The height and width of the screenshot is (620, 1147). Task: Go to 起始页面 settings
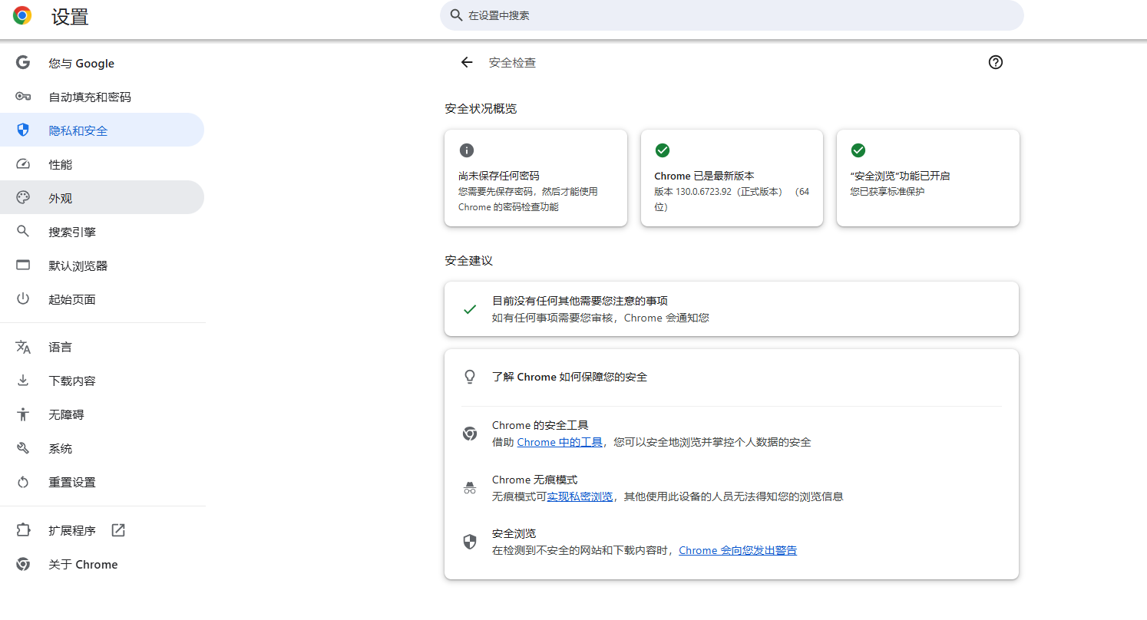[102, 299]
